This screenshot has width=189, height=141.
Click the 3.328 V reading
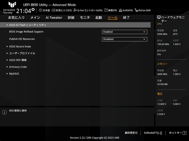[x=161, y=114]
